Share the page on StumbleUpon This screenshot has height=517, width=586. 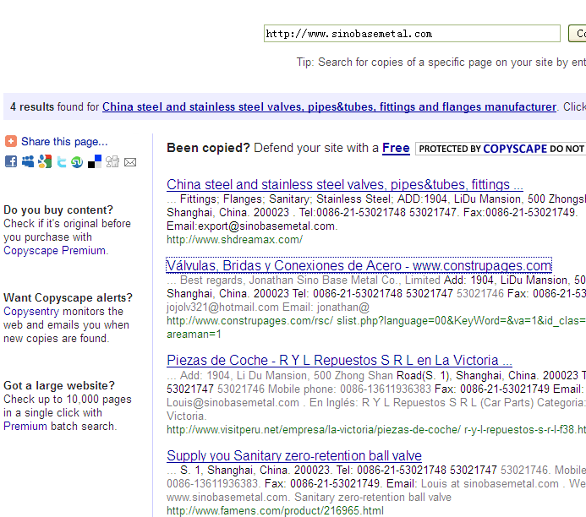click(77, 162)
